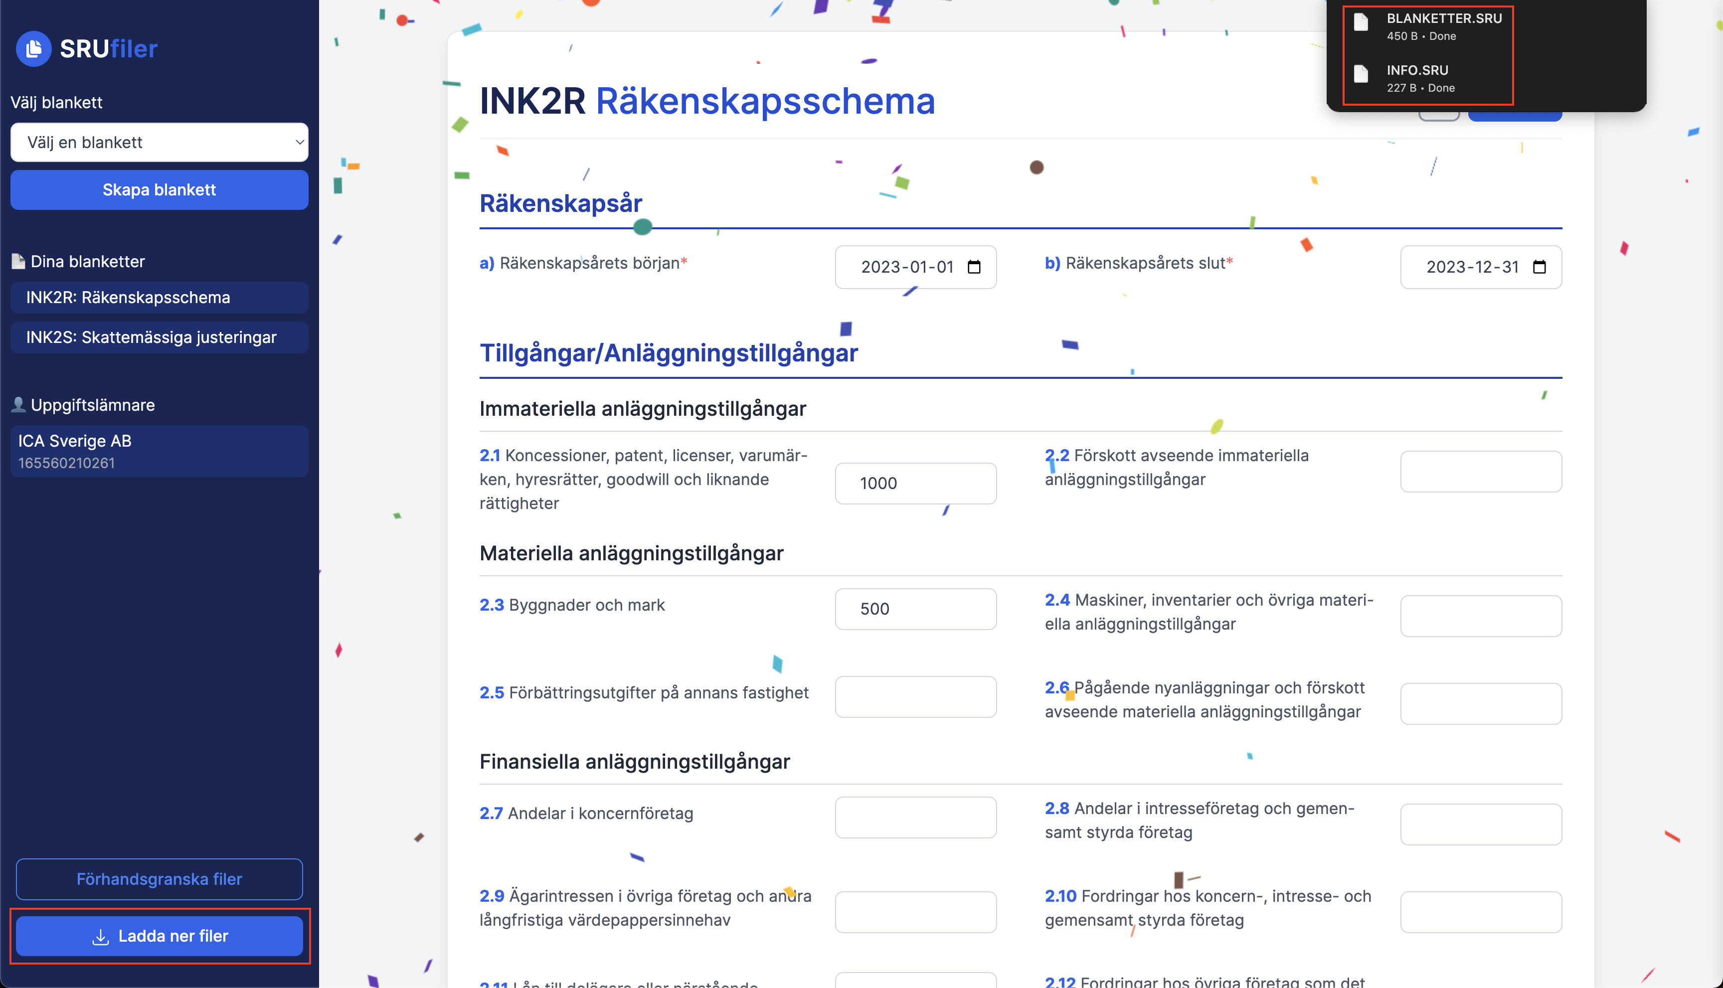Click the document icon beside Dina blanketter
This screenshot has width=1723, height=988.
coord(18,261)
